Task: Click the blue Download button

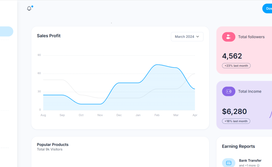Action: pos(268,9)
